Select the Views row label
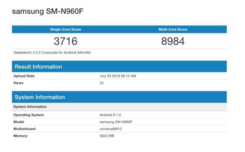This screenshot has width=245, height=152. click(x=18, y=83)
